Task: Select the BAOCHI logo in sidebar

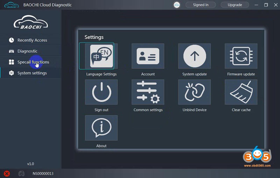Action: point(31,22)
